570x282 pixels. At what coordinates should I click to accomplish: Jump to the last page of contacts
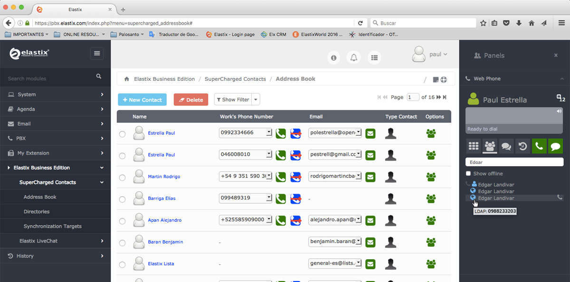pos(445,97)
